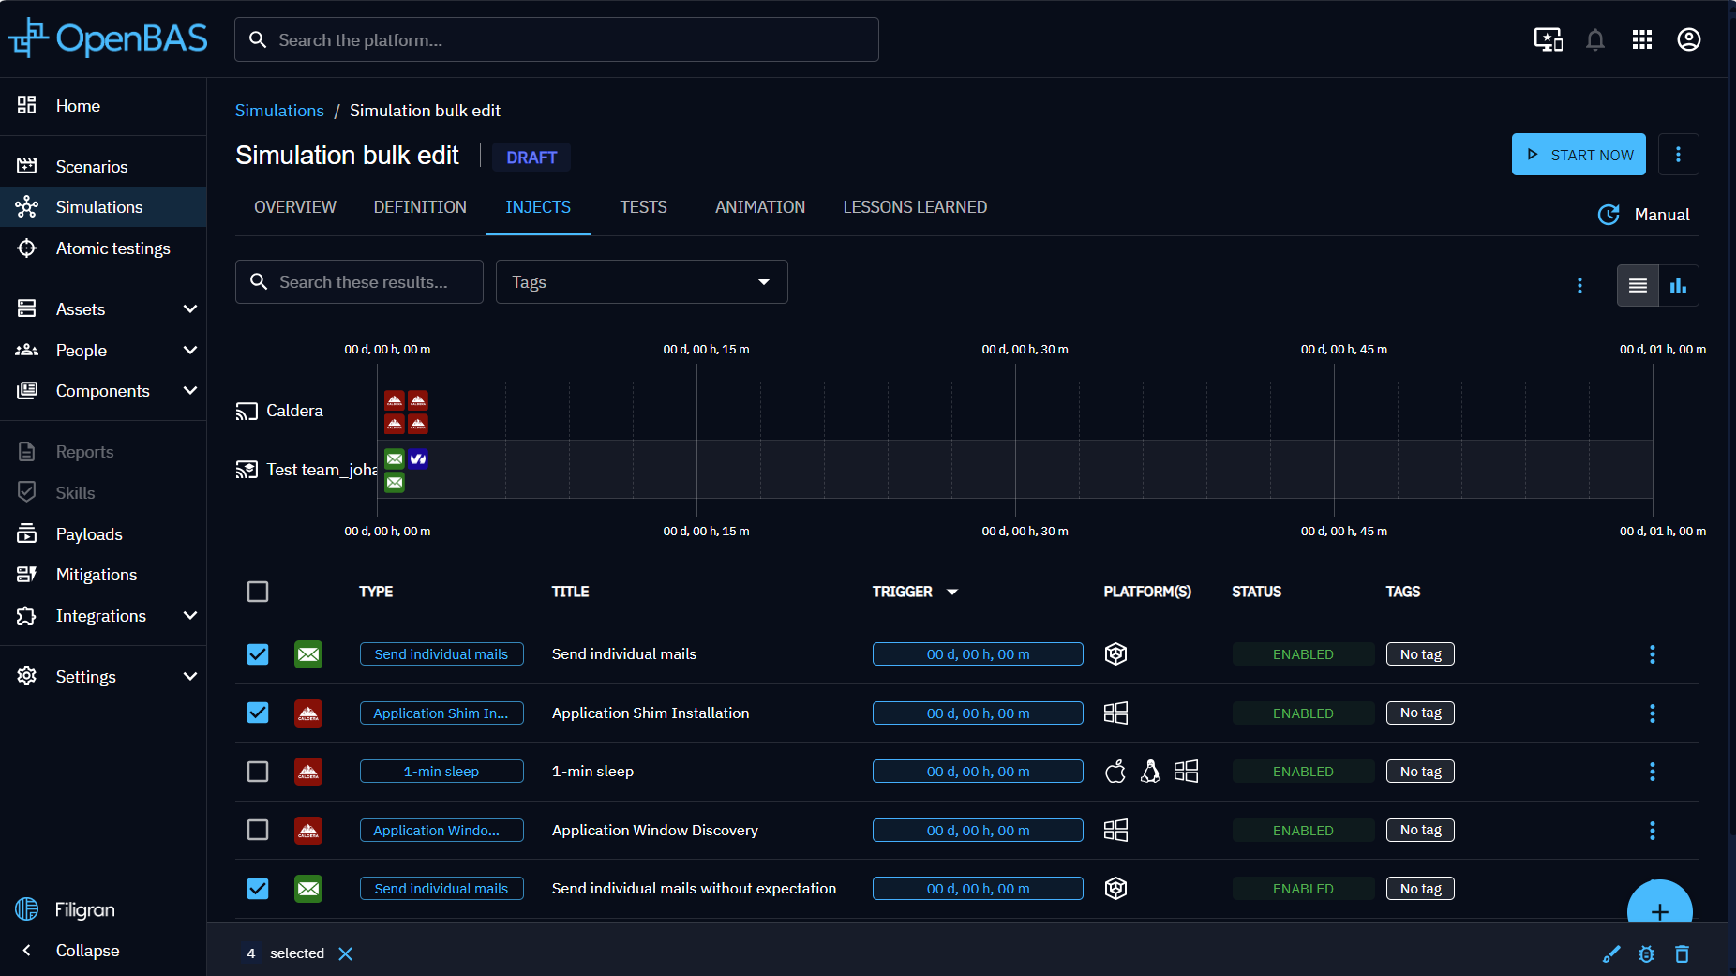Screen dimensions: 1736x976
Task: Delete selected injects with trash icon
Action: (1682, 953)
